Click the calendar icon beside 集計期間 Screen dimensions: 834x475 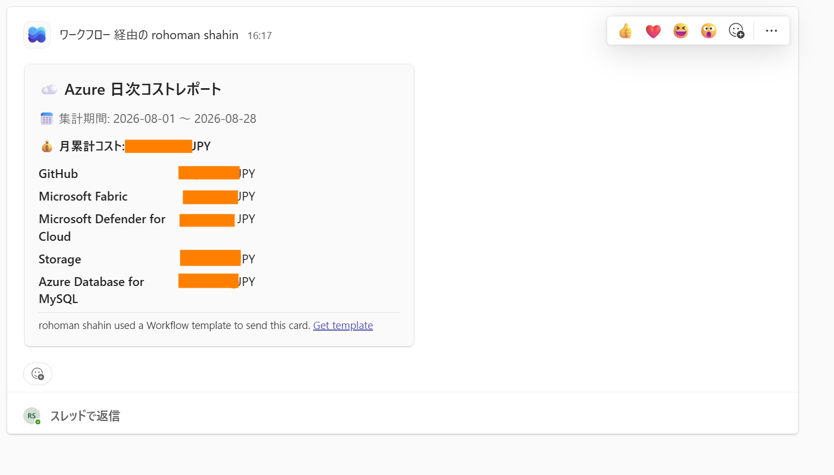[47, 118]
